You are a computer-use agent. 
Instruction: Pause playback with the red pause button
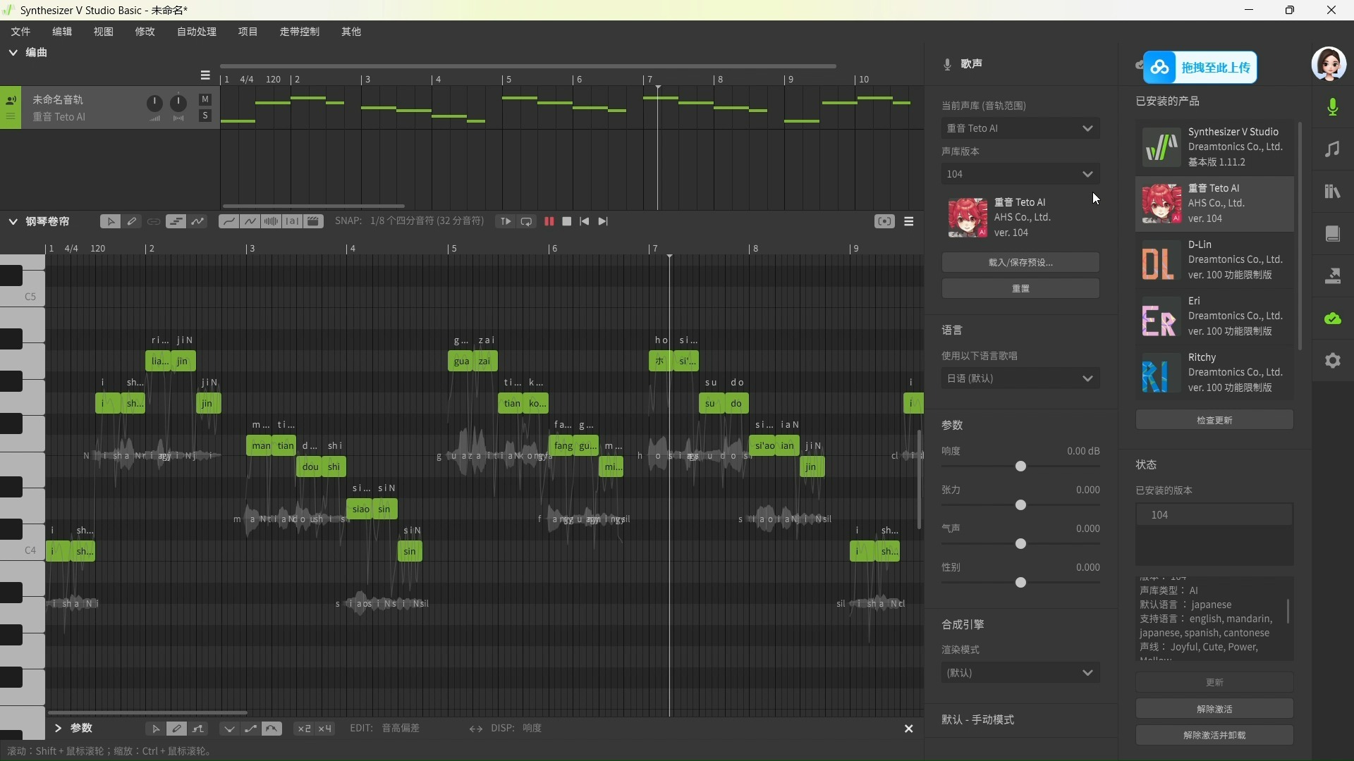(x=549, y=221)
